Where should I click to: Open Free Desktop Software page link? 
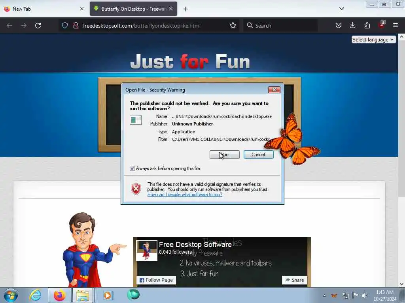coord(195,245)
